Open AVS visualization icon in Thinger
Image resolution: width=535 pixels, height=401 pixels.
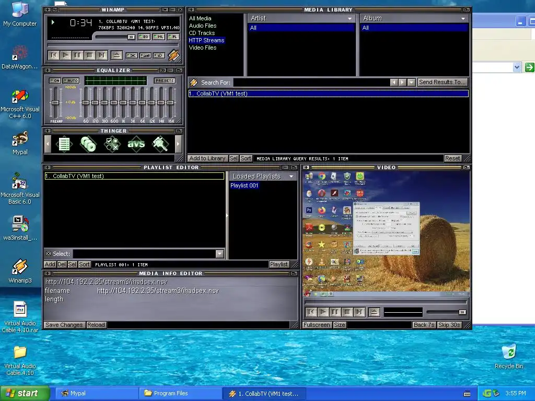click(x=136, y=144)
